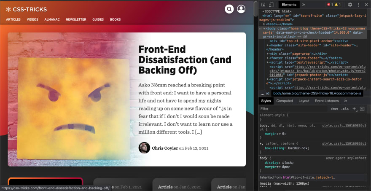The image size is (371, 191).
Task: Toggle the :hov element state panel
Action: [334, 109]
